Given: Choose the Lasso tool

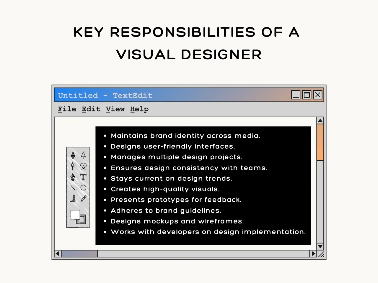Looking at the screenshot, I should (84, 166).
